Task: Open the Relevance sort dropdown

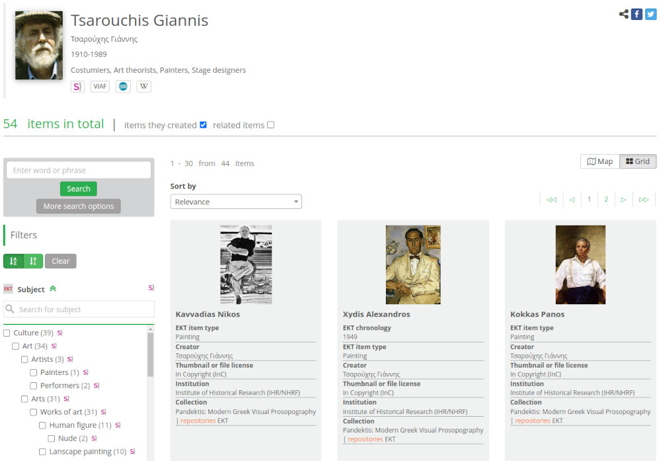Action: tap(236, 200)
